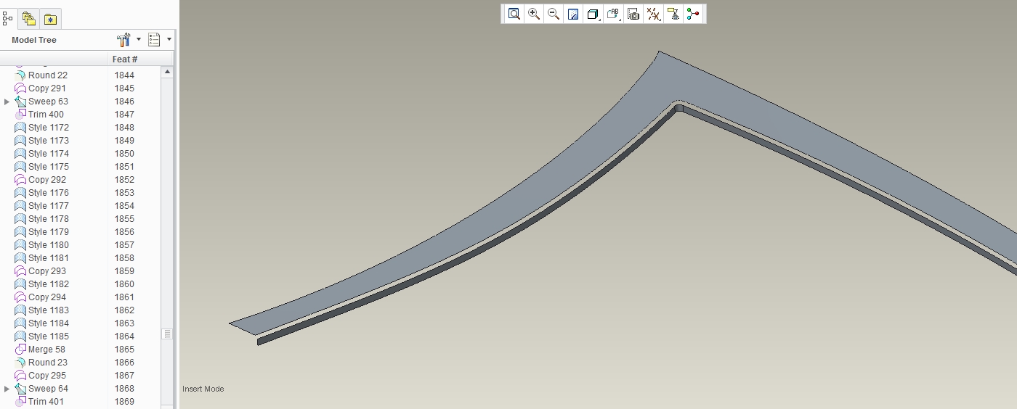This screenshot has width=1017, height=409.
Task: Click the Repaint screen icon
Action: [573, 14]
